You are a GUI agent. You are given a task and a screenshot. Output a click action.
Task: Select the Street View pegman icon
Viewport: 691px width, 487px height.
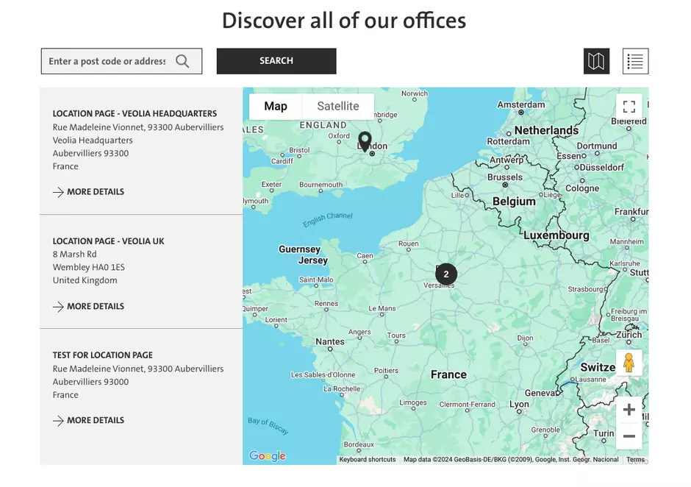click(x=629, y=363)
